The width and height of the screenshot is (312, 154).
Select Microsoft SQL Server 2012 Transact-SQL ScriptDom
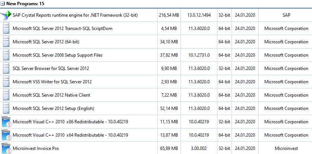point(63,28)
